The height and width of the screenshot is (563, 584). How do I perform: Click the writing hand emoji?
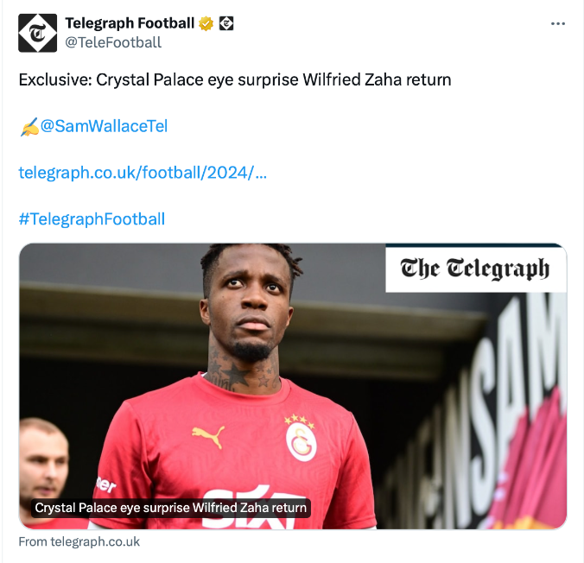coord(29,127)
